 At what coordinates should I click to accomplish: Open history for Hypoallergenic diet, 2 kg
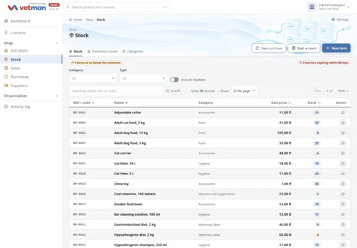click(343, 235)
